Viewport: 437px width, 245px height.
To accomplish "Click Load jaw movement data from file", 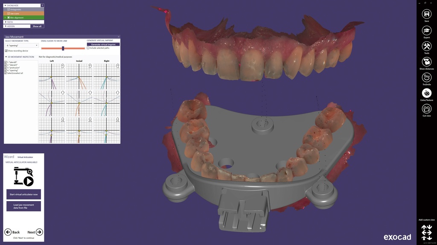I will click(x=23, y=207).
